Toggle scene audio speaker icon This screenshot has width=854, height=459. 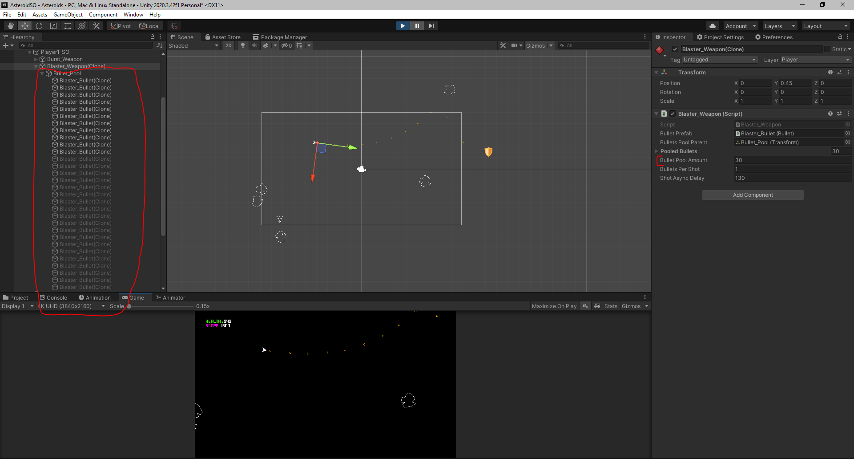tap(254, 45)
